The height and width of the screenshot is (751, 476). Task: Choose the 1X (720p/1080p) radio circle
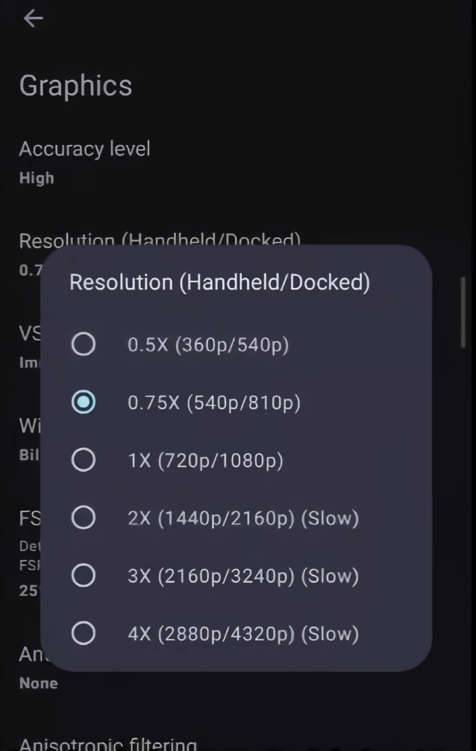[83, 460]
